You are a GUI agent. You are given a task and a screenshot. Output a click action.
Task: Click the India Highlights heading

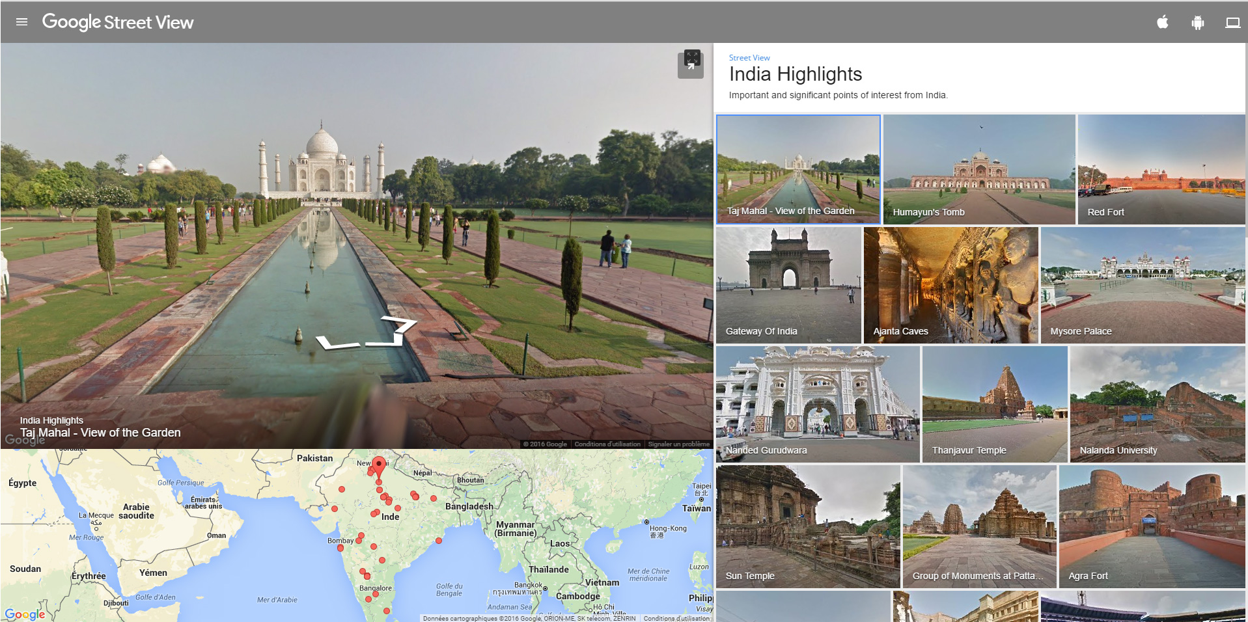tap(795, 74)
